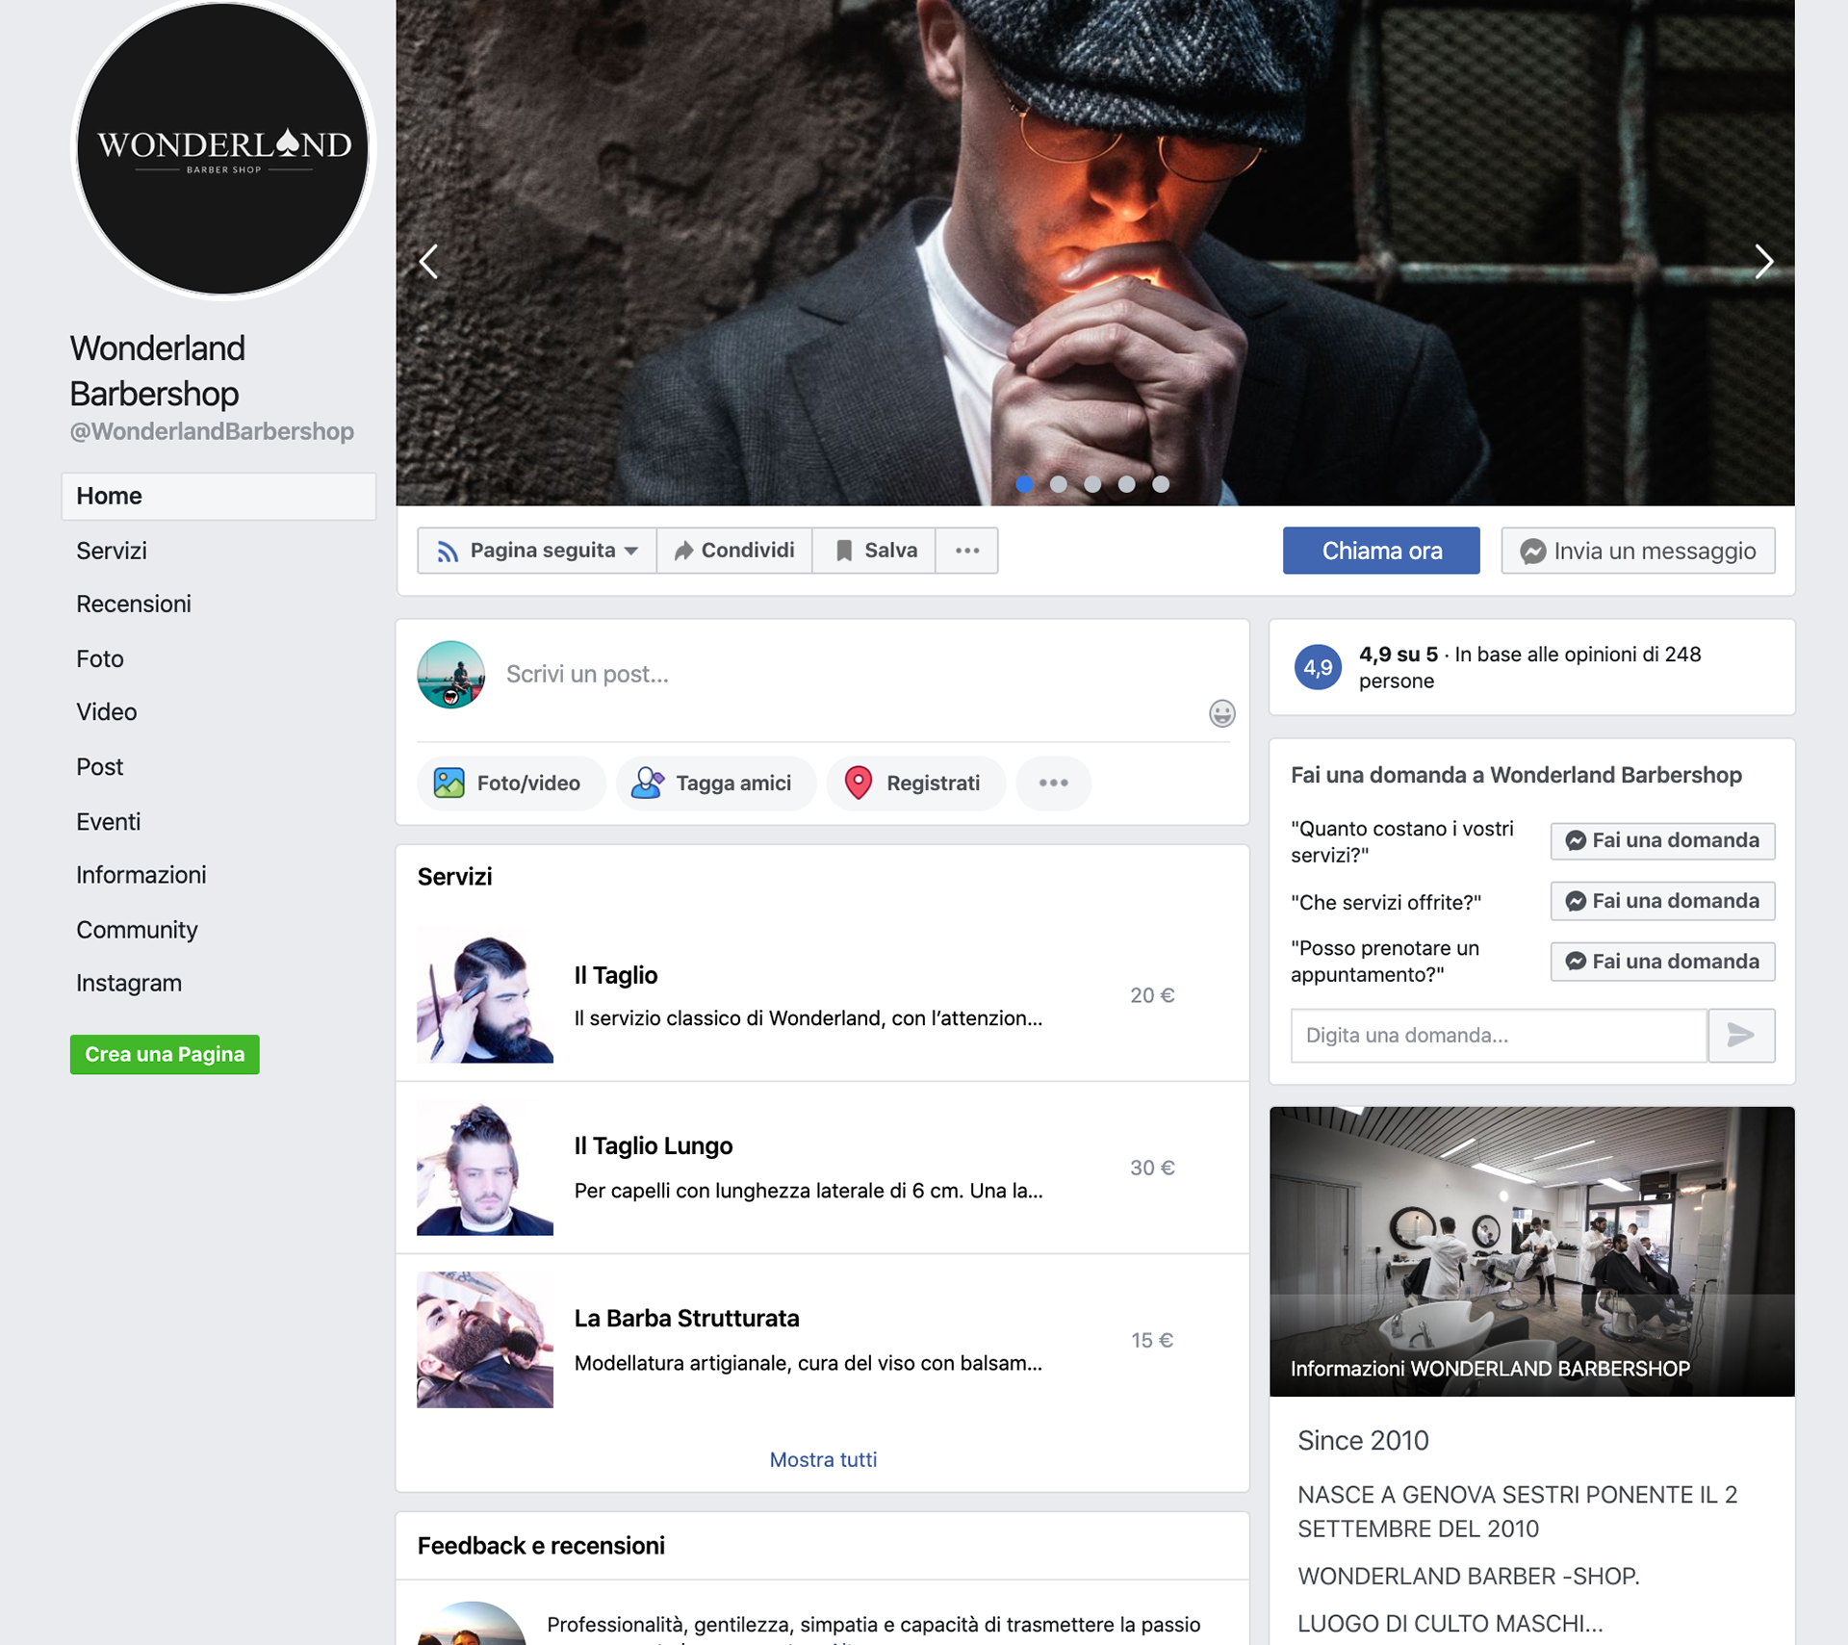The width and height of the screenshot is (1848, 1645).
Task: Open Recensioni in the left sidebar
Action: pyautogui.click(x=134, y=604)
